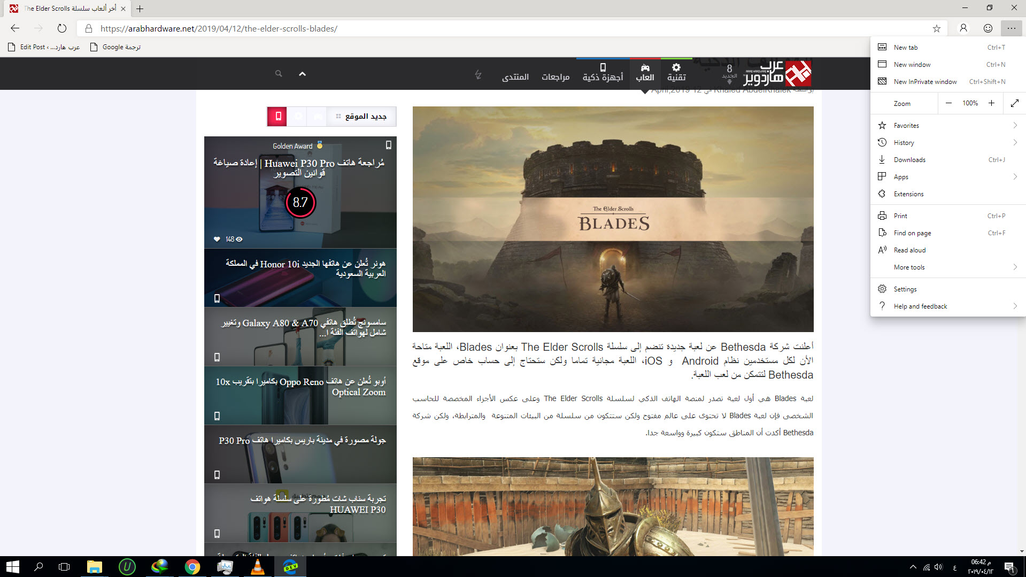Select the gamepad filter icon in the sidebar

(318, 117)
